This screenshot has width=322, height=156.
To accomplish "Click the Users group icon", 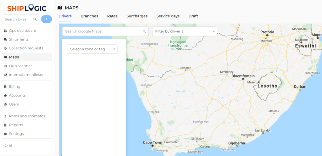I will tap(5, 104).
